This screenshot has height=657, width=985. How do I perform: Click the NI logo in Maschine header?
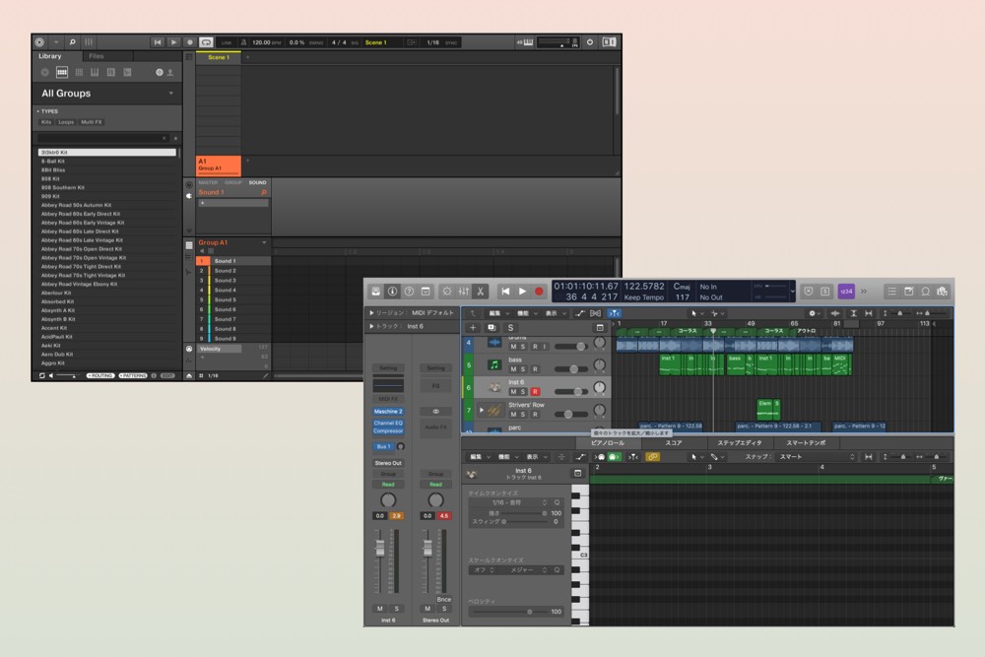pyautogui.click(x=609, y=42)
